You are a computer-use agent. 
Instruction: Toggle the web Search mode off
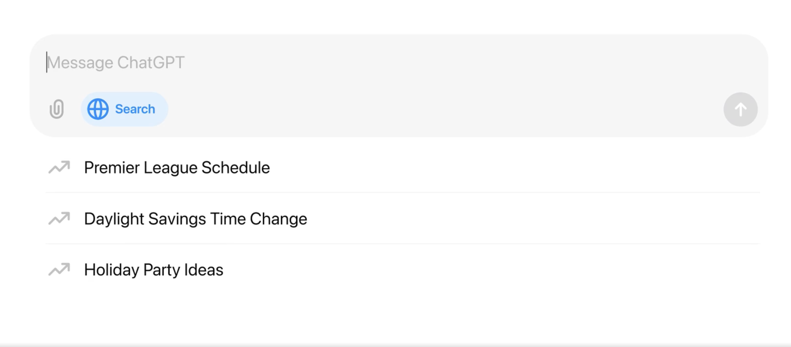coord(124,109)
